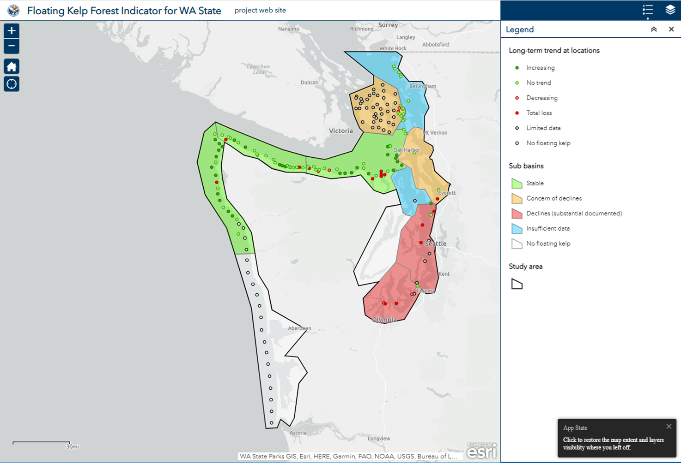Image resolution: width=681 pixels, height=463 pixels.
Task: Open the project web site link
Action: coord(260,10)
